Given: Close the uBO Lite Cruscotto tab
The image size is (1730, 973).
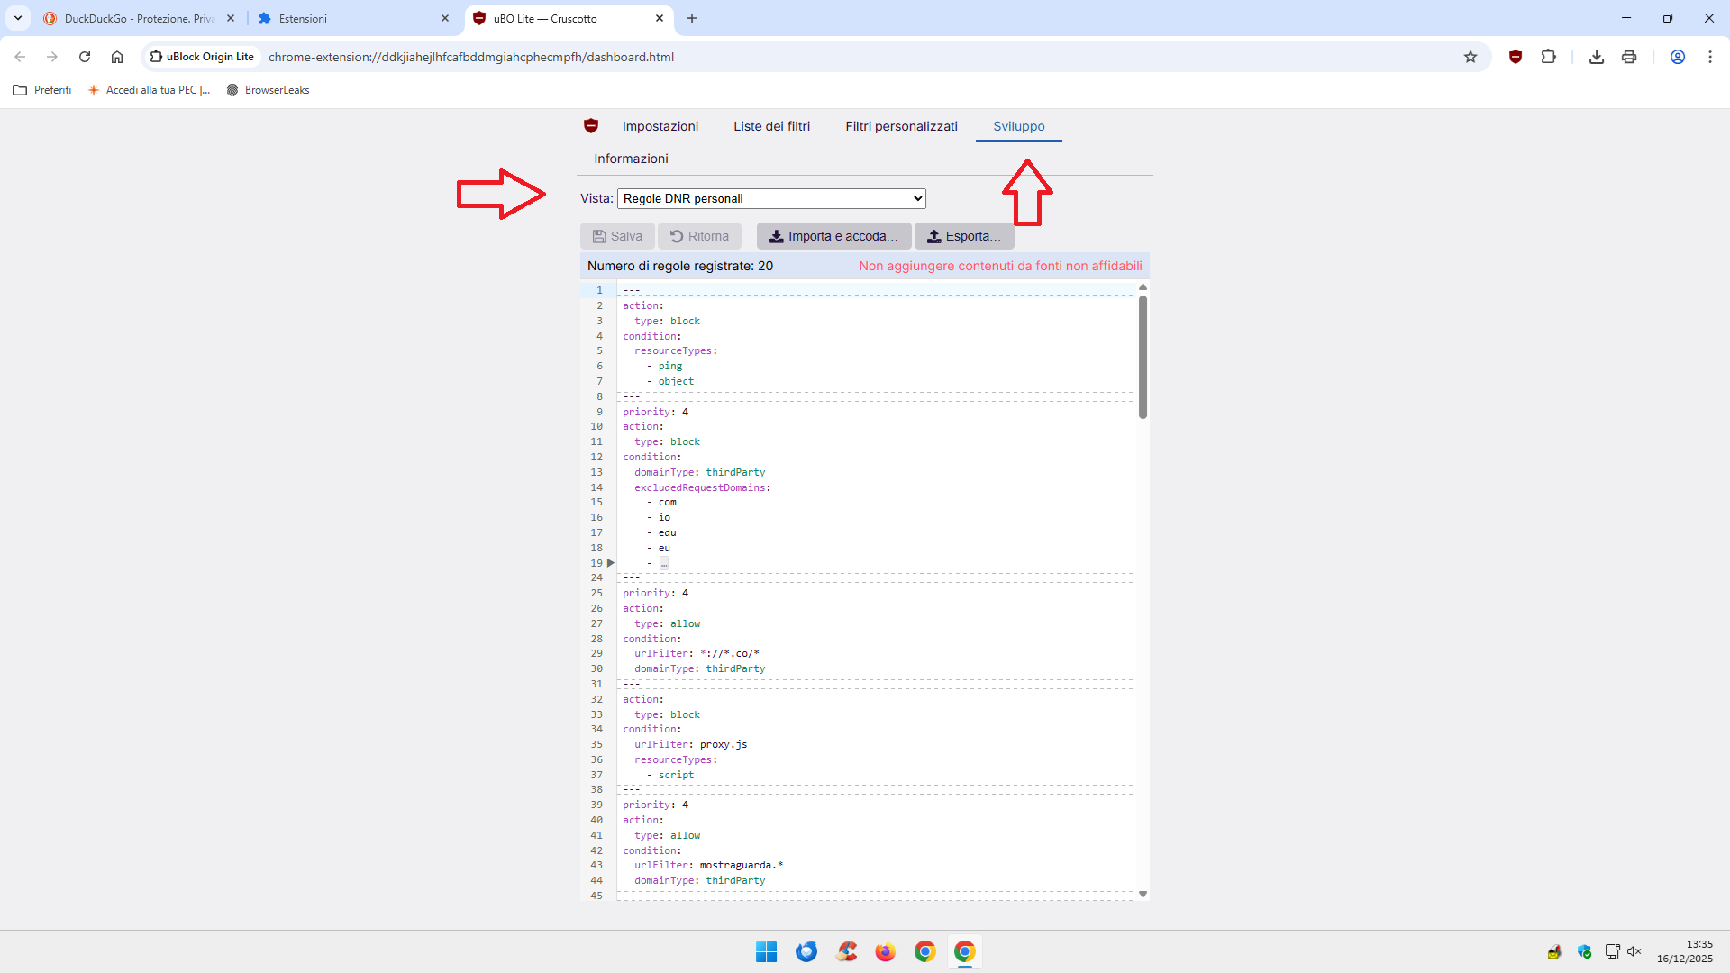Looking at the screenshot, I should (660, 18).
